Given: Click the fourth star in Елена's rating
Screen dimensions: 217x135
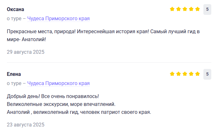Looking at the screenshot, I should (x=191, y=74).
